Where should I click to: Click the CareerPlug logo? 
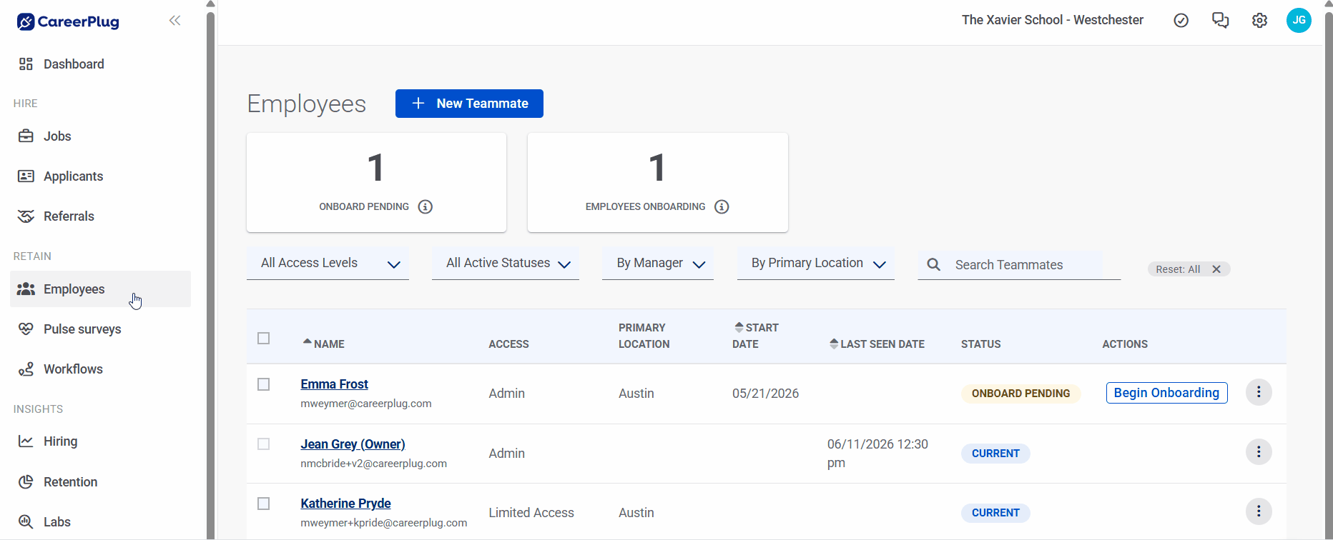68,21
